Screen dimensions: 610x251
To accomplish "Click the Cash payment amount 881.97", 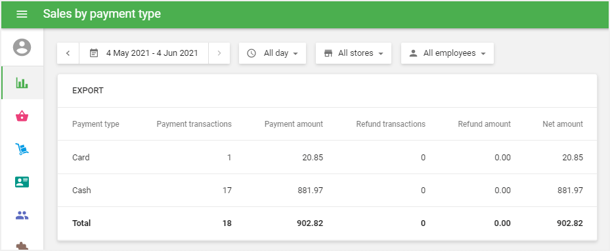I will 310,191.
